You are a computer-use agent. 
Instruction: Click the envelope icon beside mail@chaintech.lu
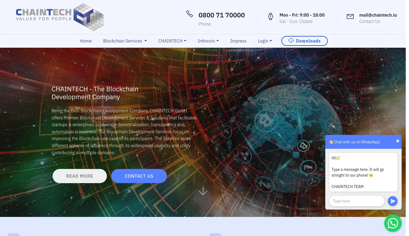[x=350, y=16]
